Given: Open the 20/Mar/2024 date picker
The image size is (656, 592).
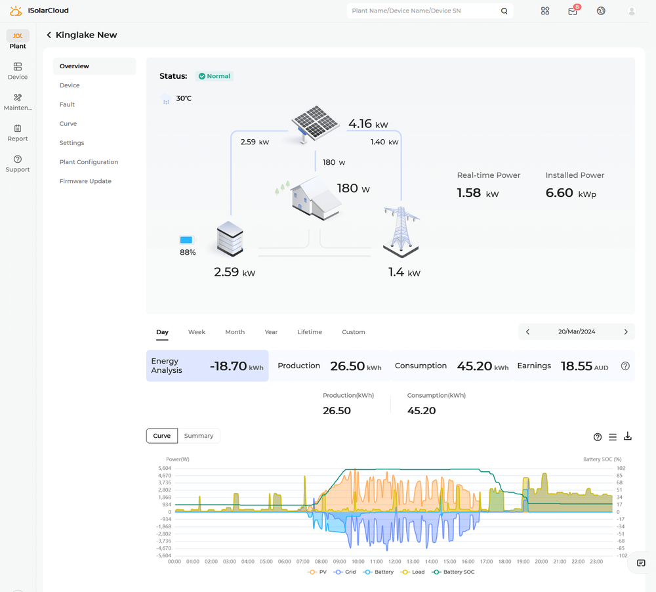Looking at the screenshot, I should 577,331.
